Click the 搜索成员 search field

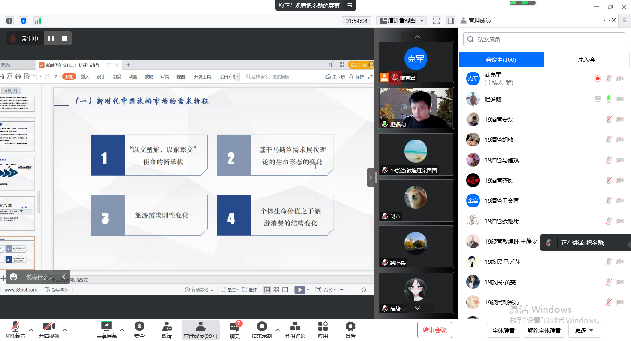(545, 39)
